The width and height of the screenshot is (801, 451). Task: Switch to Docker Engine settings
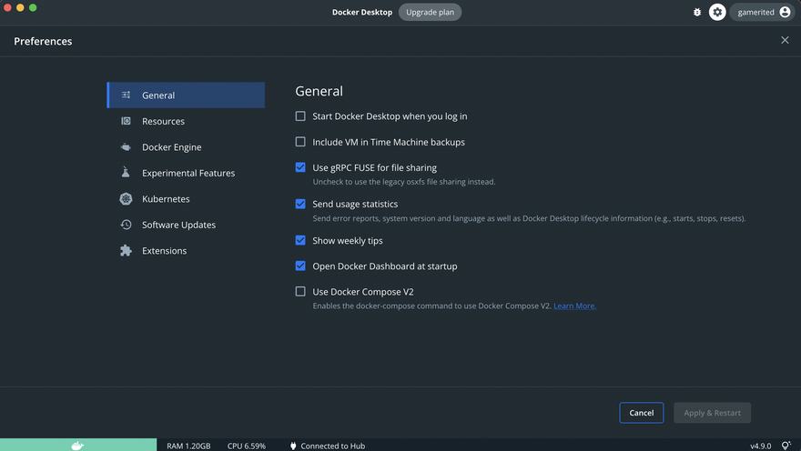click(x=171, y=147)
